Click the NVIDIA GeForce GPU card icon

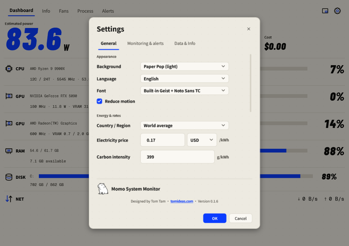[x=9, y=96]
